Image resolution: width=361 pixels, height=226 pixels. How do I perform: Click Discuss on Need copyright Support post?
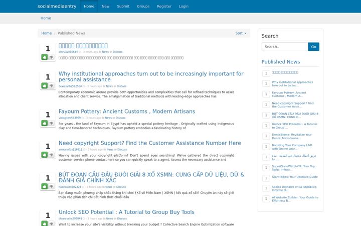122,150
